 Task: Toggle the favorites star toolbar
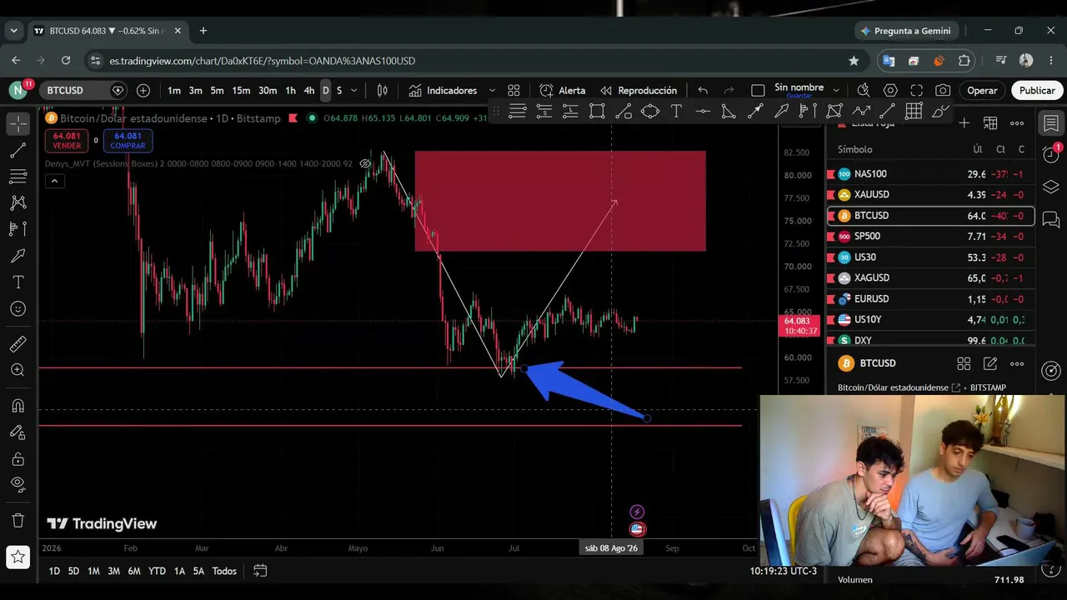(18, 556)
